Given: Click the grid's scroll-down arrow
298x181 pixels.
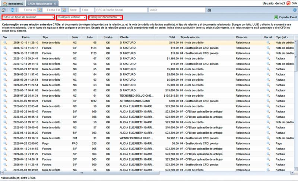Looking at the screenshot, I should 296,169.
